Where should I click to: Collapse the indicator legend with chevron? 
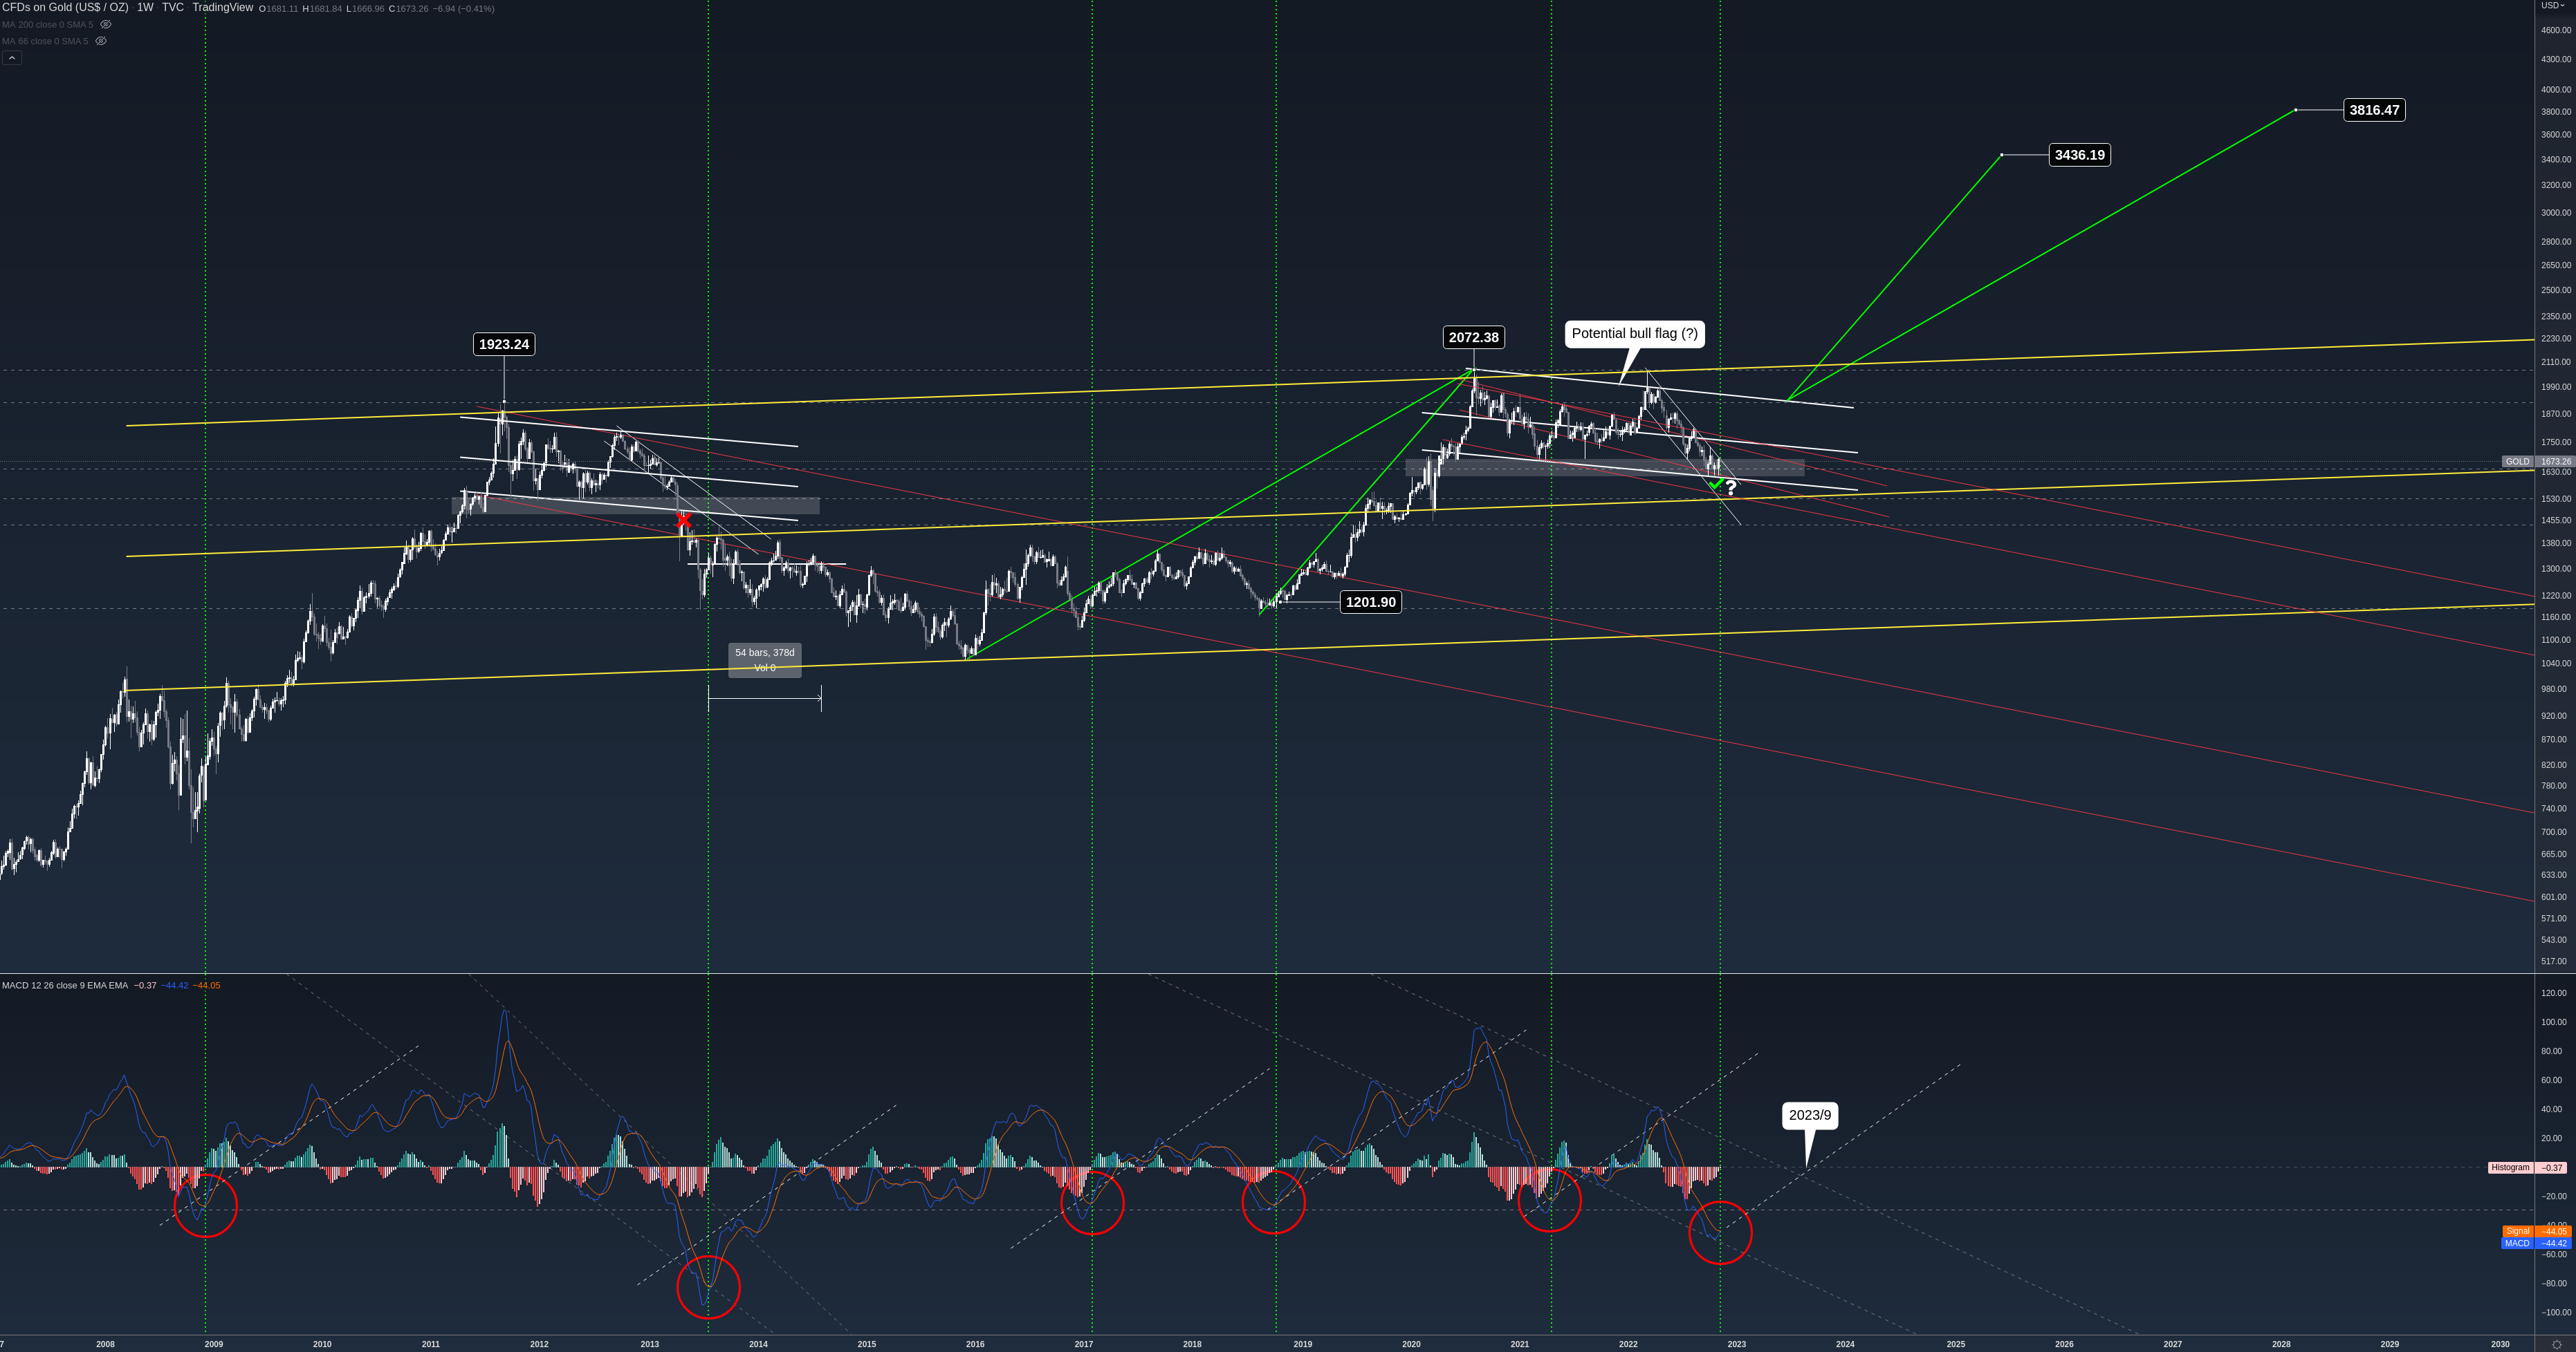11,58
